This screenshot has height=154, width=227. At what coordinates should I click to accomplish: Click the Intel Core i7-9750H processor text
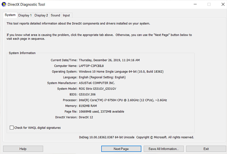123,100
